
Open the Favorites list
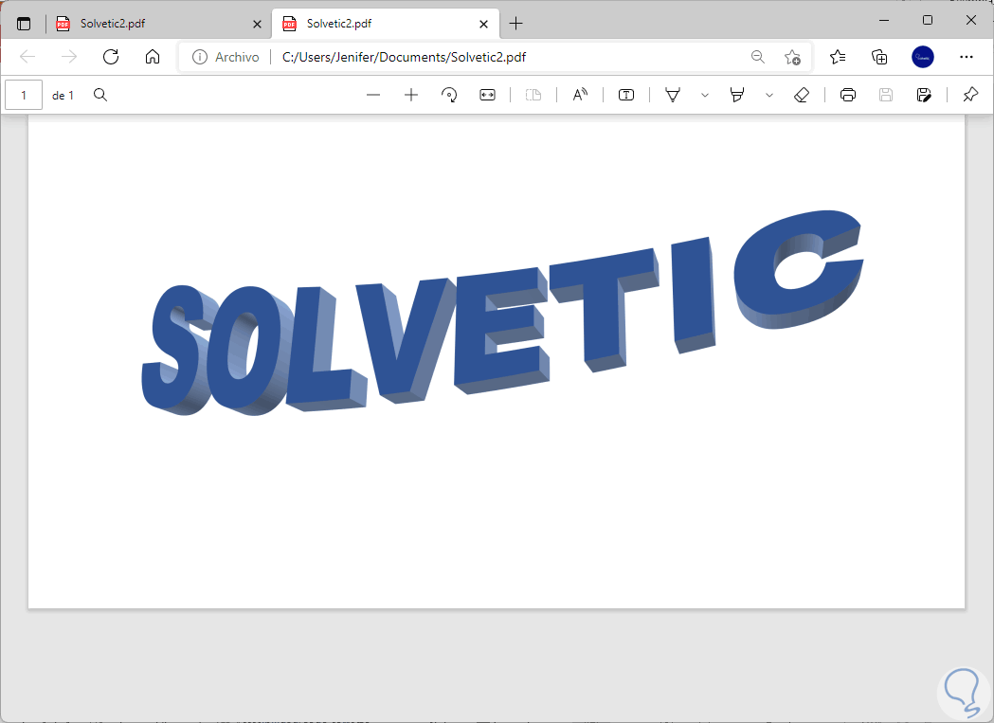pyautogui.click(x=838, y=57)
